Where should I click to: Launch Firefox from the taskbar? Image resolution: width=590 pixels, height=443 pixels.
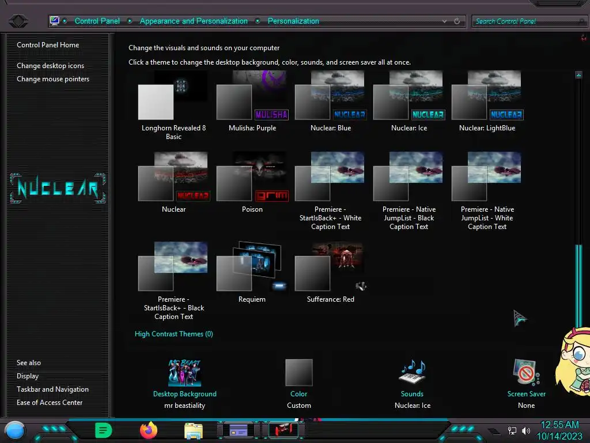pos(149,430)
